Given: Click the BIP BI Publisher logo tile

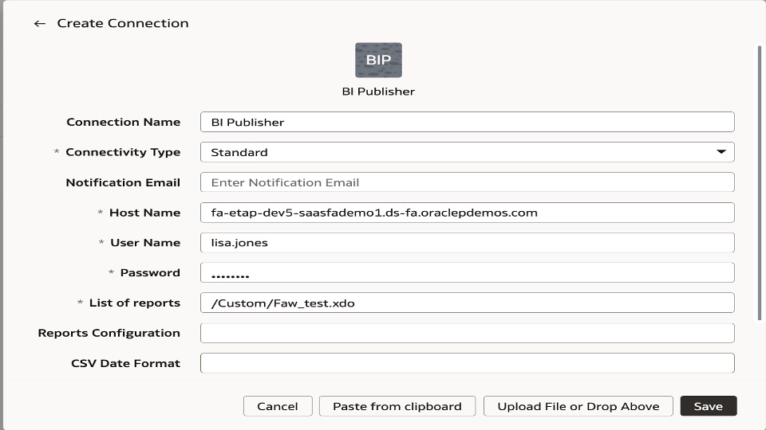Looking at the screenshot, I should [378, 60].
